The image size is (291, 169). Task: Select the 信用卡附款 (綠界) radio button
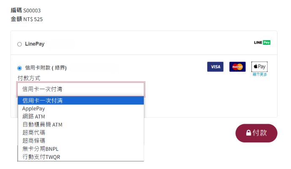tap(19, 68)
